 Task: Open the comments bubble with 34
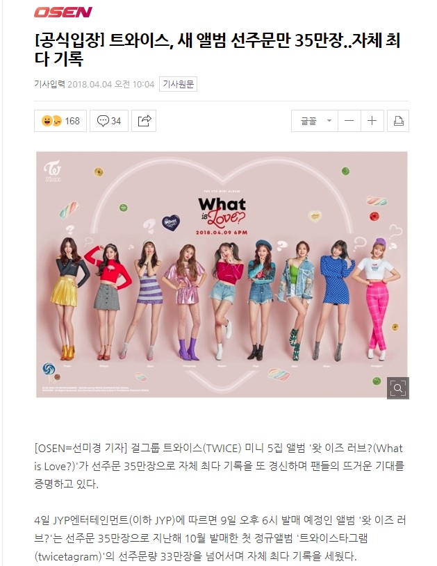point(109,121)
